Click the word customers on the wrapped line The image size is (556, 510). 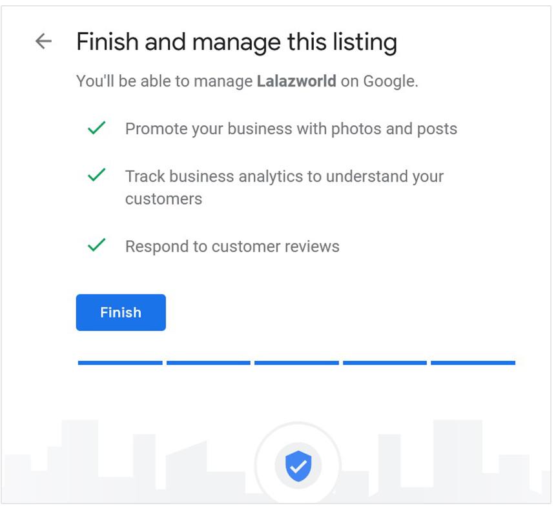tap(163, 199)
